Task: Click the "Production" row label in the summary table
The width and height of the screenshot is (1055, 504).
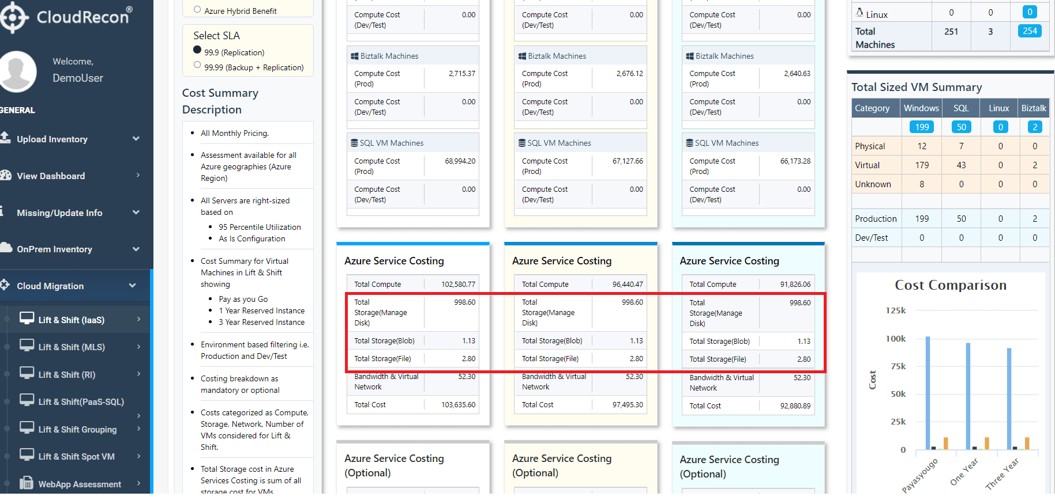Action: [x=876, y=219]
